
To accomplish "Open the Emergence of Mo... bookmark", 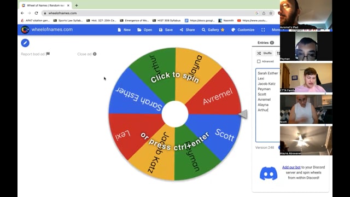I will [134, 21].
